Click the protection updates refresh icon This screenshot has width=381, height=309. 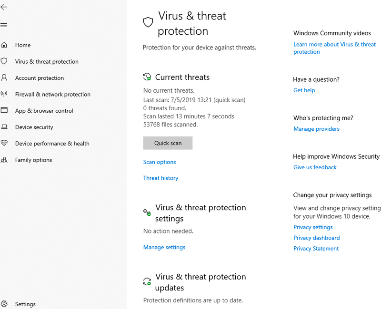click(147, 281)
